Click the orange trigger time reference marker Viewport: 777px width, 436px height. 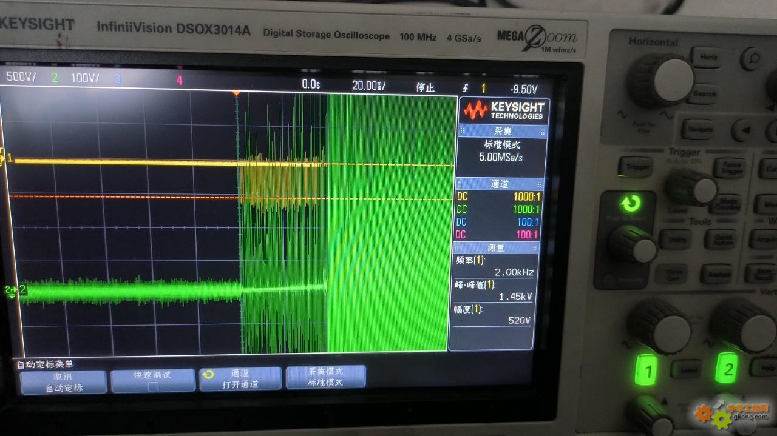(x=237, y=93)
